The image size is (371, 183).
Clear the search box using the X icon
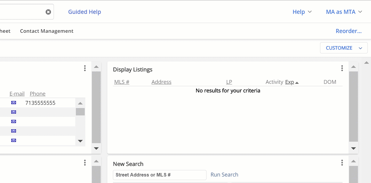pyautogui.click(x=48, y=12)
